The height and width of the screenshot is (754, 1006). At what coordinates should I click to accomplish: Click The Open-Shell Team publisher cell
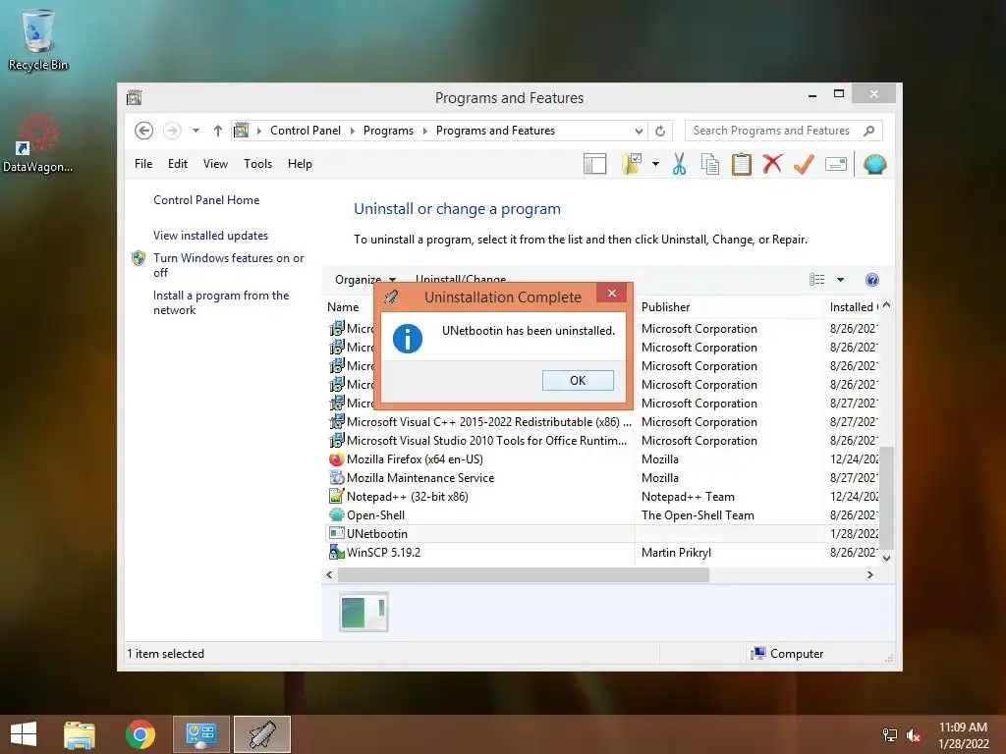pos(698,514)
